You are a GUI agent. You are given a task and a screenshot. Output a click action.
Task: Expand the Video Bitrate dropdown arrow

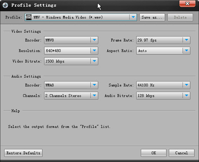click(x=94, y=61)
